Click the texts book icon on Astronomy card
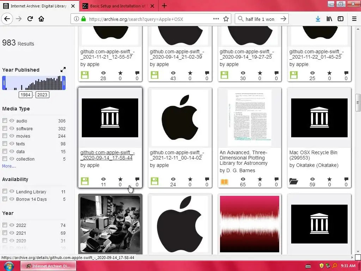 point(224,182)
